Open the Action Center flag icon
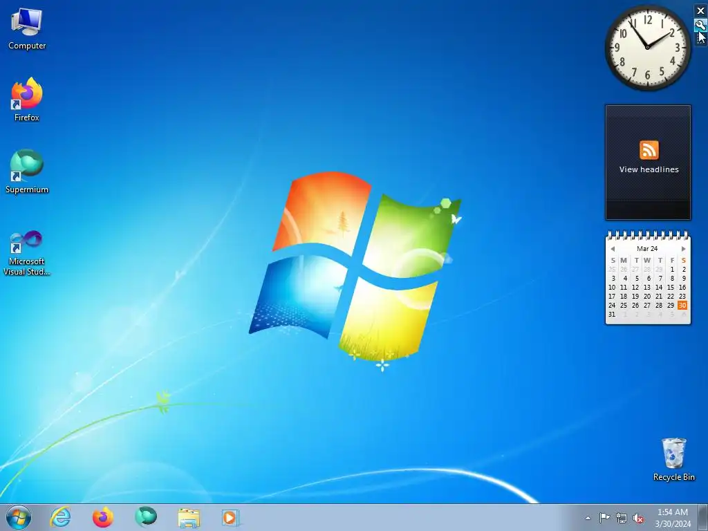 (x=604, y=517)
